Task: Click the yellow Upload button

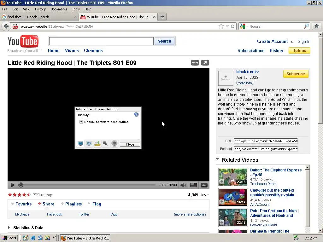Action: click(x=299, y=51)
